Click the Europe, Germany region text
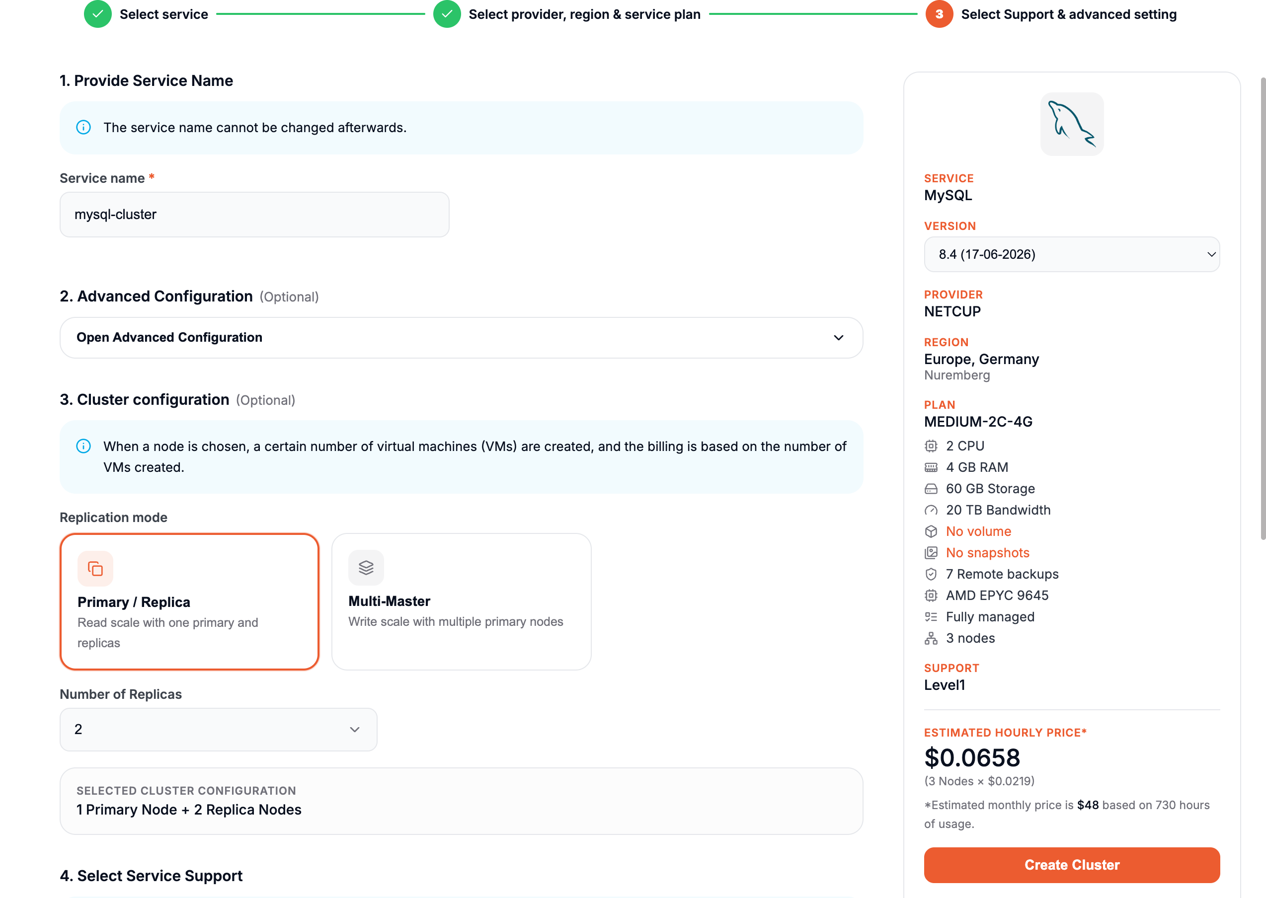The image size is (1266, 898). click(981, 360)
